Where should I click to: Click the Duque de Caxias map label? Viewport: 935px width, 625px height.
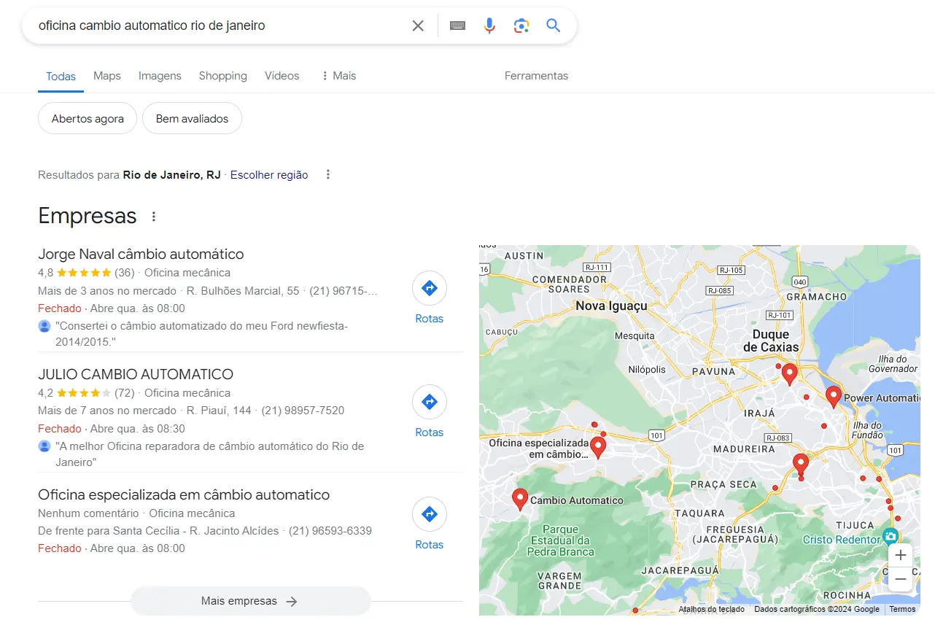tap(771, 341)
